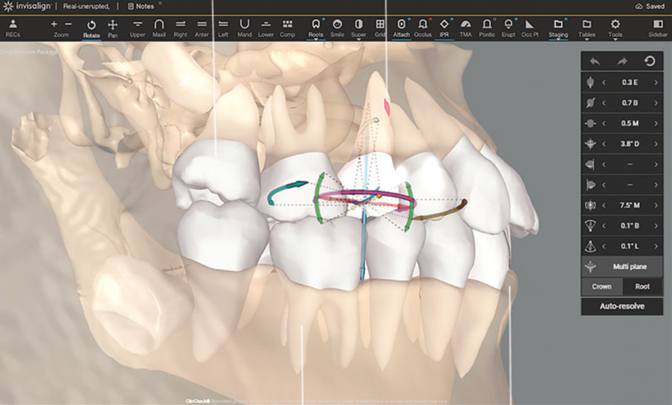Click the reset circular arrow icon
Viewport: 672px width, 405px height.
[650, 61]
